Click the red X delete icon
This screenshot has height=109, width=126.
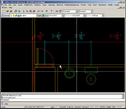point(47,11)
